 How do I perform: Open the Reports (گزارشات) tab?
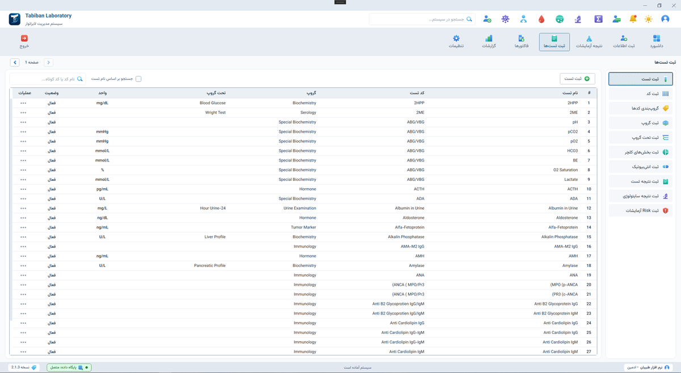coord(489,42)
